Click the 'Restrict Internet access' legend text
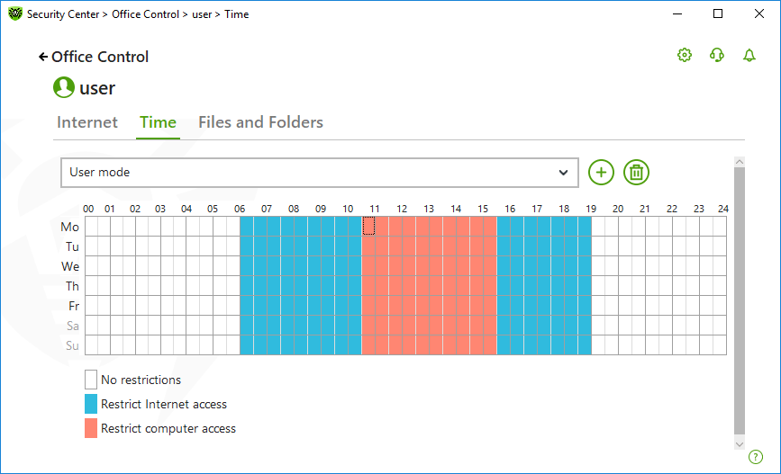 (164, 405)
